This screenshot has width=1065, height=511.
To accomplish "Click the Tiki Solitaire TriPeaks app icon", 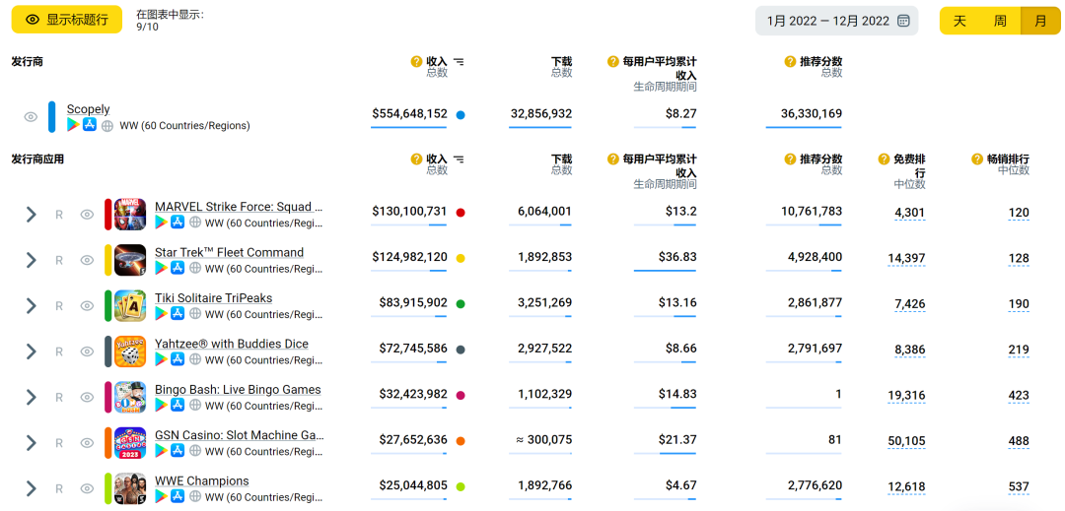I will click(130, 305).
